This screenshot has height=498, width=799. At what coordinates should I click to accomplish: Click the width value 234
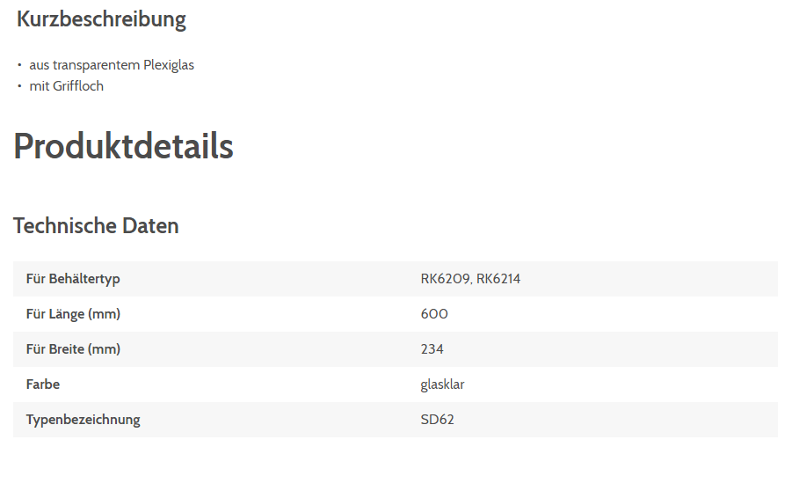click(x=432, y=349)
